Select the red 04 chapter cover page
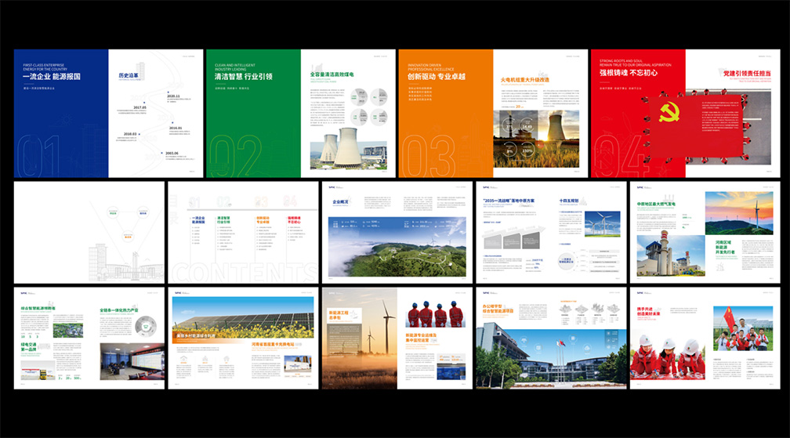 pyautogui.click(x=638, y=114)
